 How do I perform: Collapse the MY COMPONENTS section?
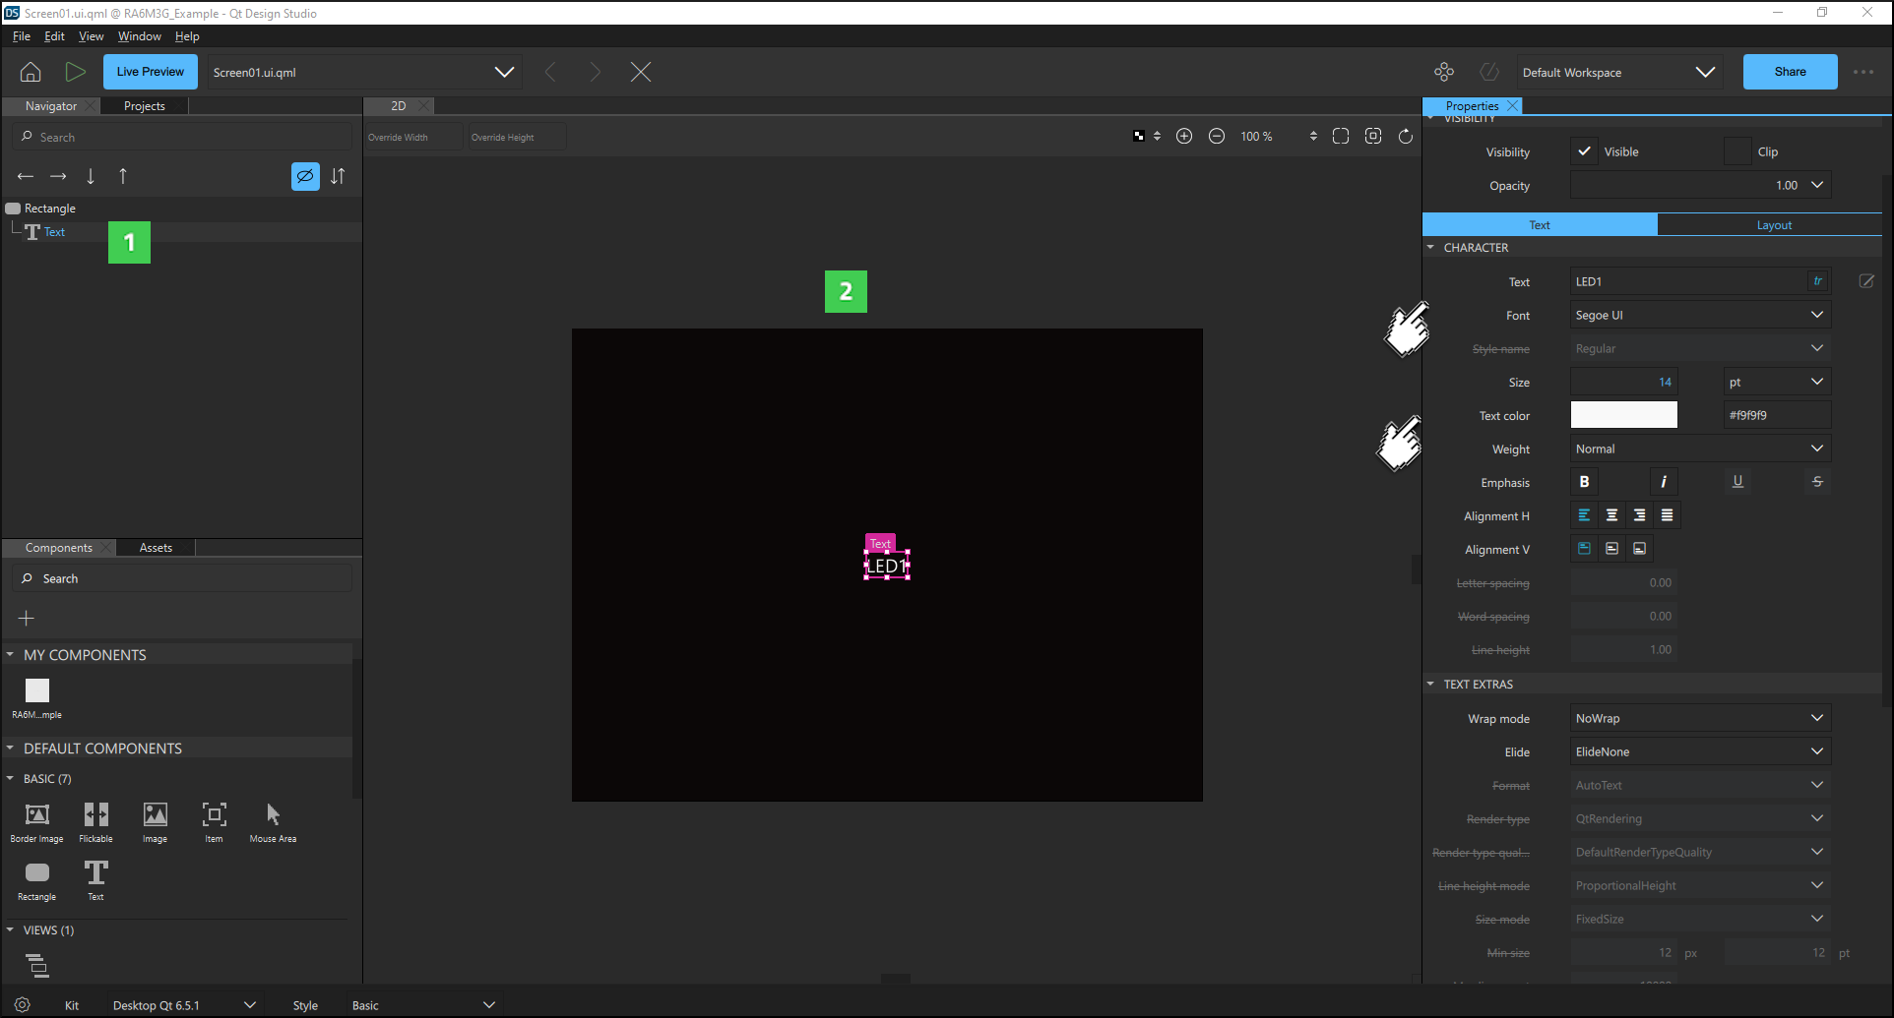pyautogui.click(x=11, y=655)
